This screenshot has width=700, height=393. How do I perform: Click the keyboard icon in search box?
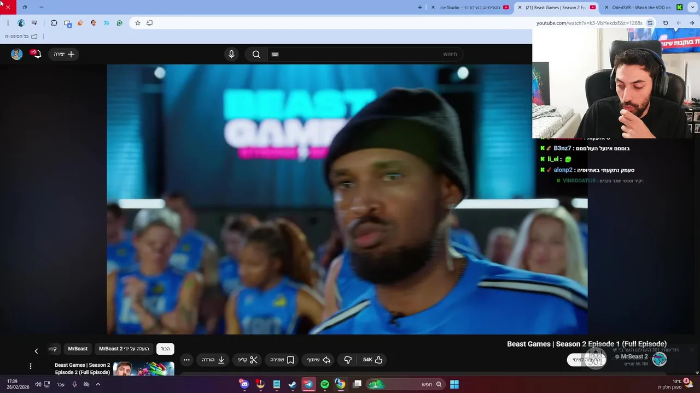pos(275,55)
